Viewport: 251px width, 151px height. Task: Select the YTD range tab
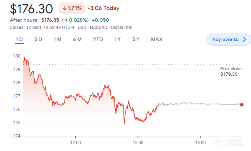point(98,39)
